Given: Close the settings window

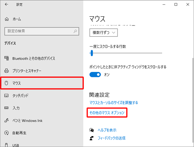Looking at the screenshot, I should point(188,5).
